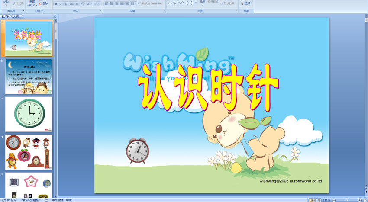This screenshot has height=202, width=368.
Task: Convert to SmartArt
Action: click(x=151, y=3)
